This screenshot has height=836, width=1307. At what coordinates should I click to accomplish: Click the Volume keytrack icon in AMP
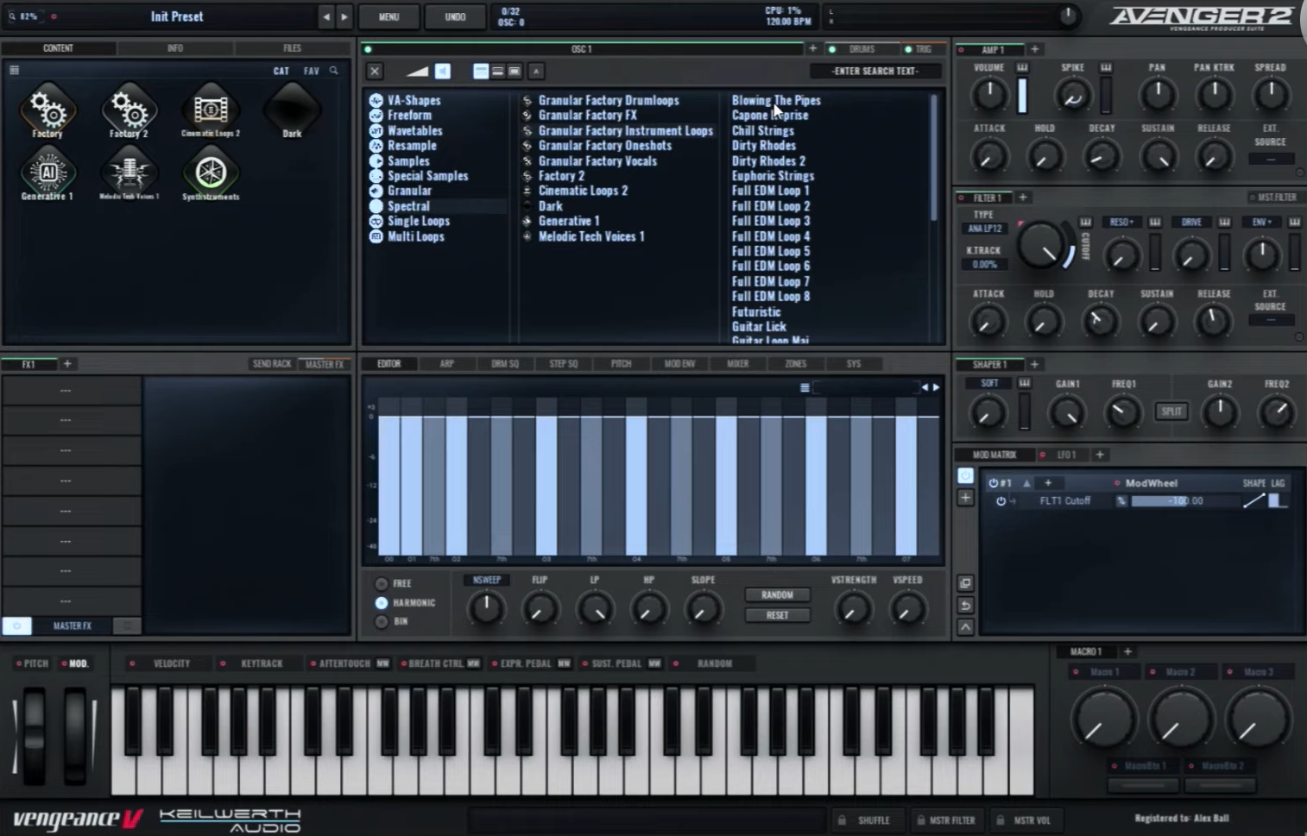(x=1022, y=67)
